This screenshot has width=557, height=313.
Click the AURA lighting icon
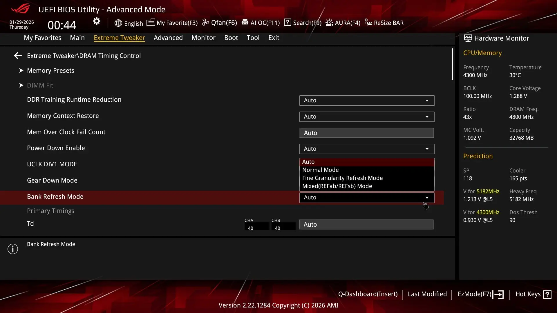329,22
